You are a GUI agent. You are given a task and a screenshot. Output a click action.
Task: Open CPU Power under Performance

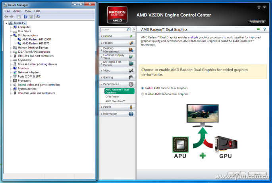point(112,97)
